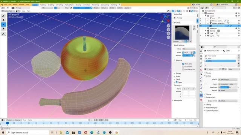
Task: Open the Modifiers wrench properties tab
Action: click(x=201, y=78)
